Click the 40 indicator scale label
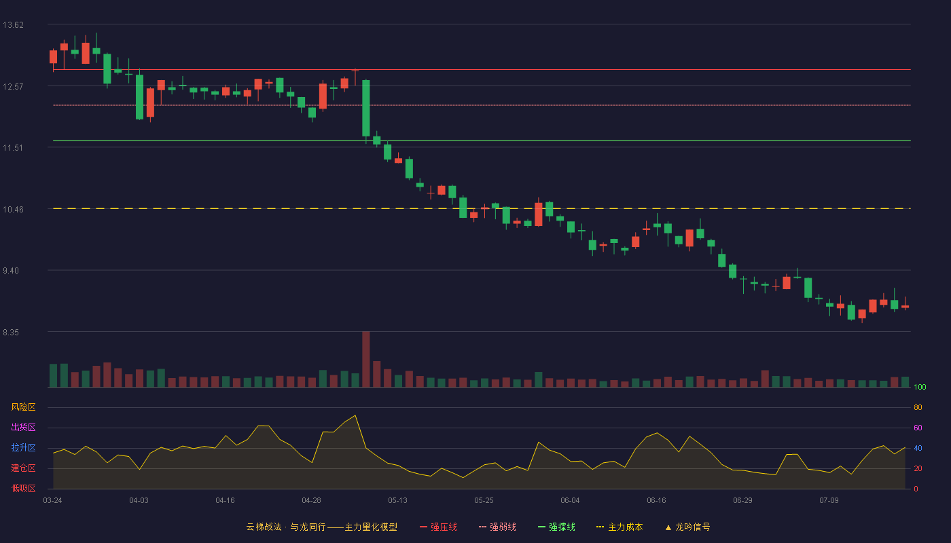Image resolution: width=951 pixels, height=543 pixels. [918, 448]
